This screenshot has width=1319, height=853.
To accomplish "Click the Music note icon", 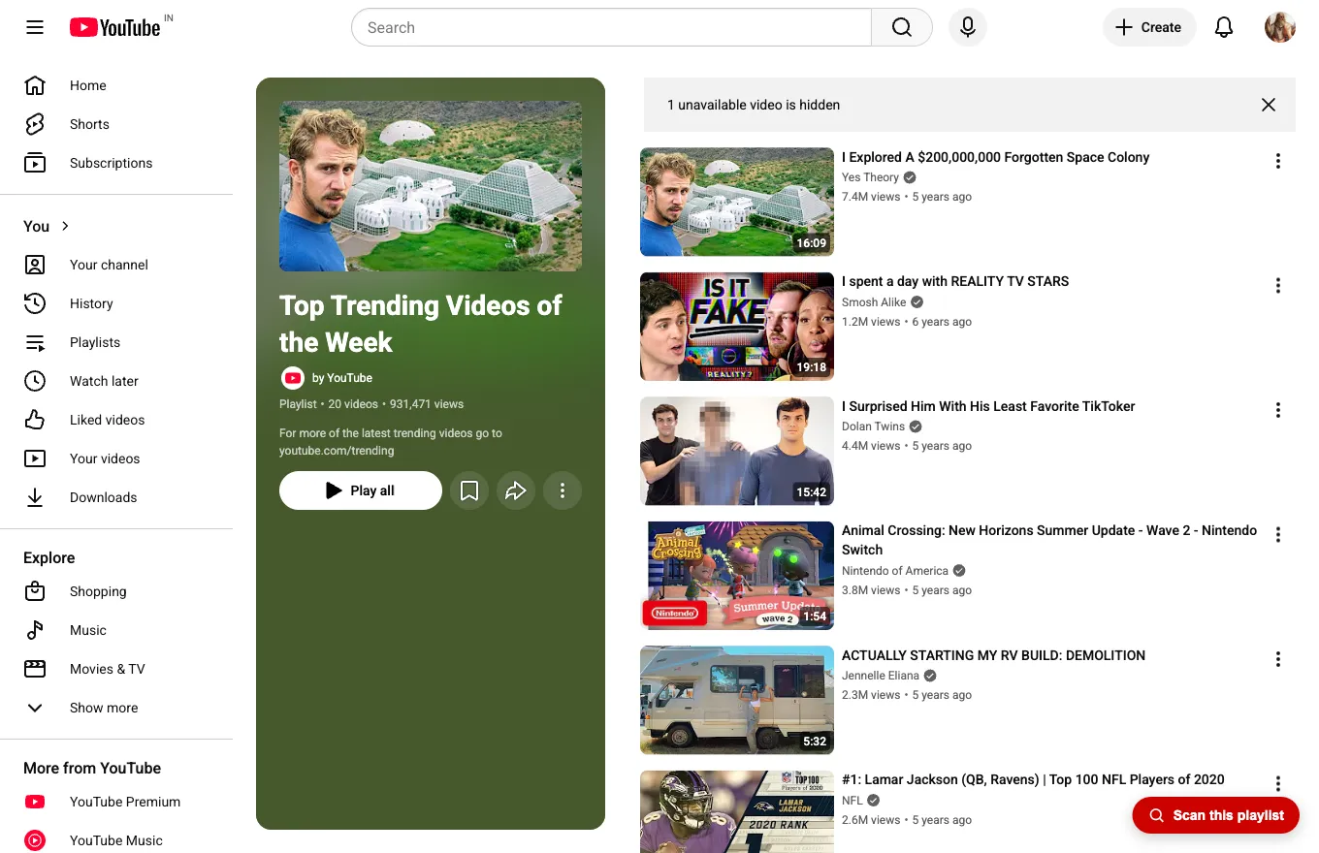I will (x=35, y=630).
